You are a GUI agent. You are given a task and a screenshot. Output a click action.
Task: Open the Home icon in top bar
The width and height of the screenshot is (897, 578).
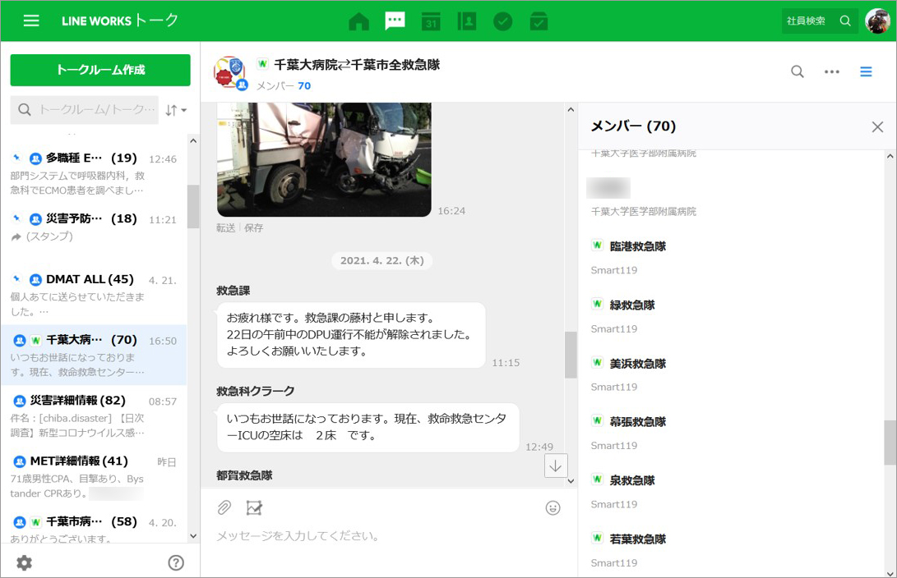tap(358, 21)
